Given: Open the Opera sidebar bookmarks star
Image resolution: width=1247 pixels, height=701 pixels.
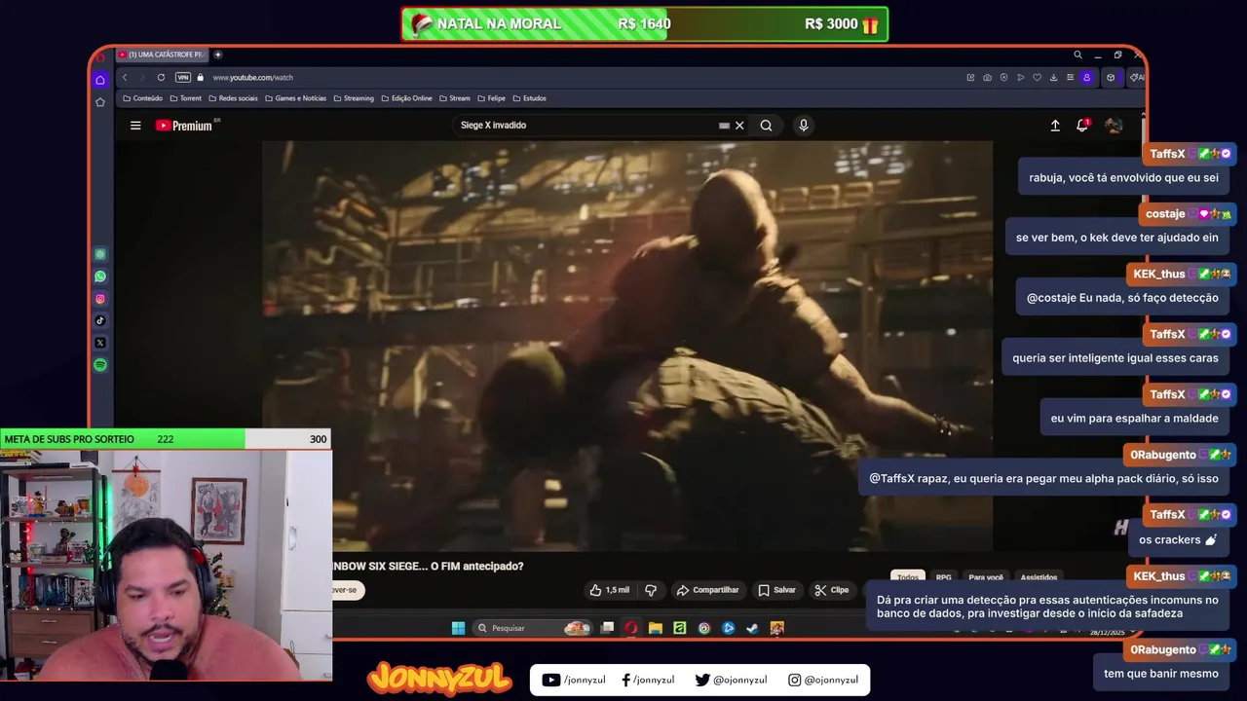Looking at the screenshot, I should coord(100,102).
